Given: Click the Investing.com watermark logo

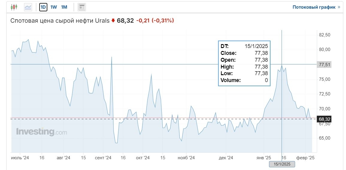Looking at the screenshot, I should click(41, 132).
